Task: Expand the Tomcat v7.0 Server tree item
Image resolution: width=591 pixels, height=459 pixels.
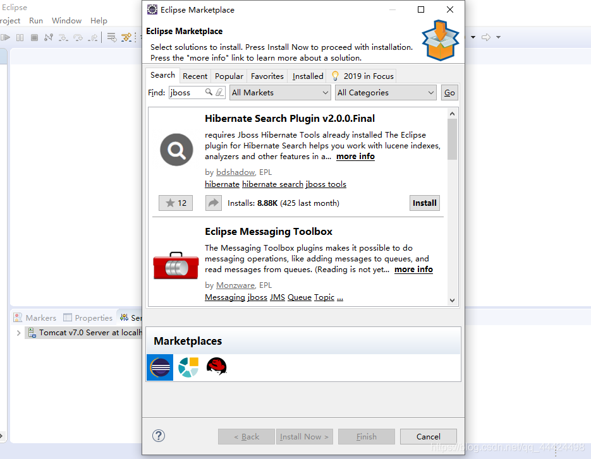Action: tap(18, 333)
